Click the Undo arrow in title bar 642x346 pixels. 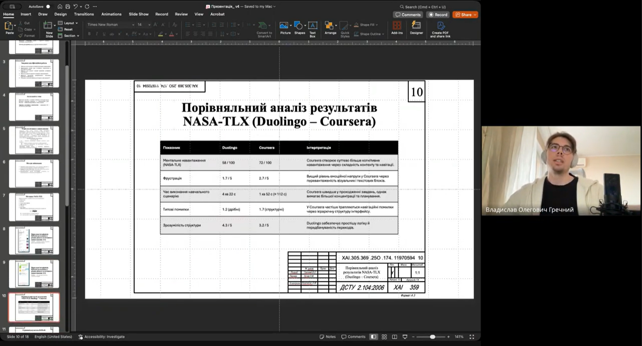click(x=76, y=7)
